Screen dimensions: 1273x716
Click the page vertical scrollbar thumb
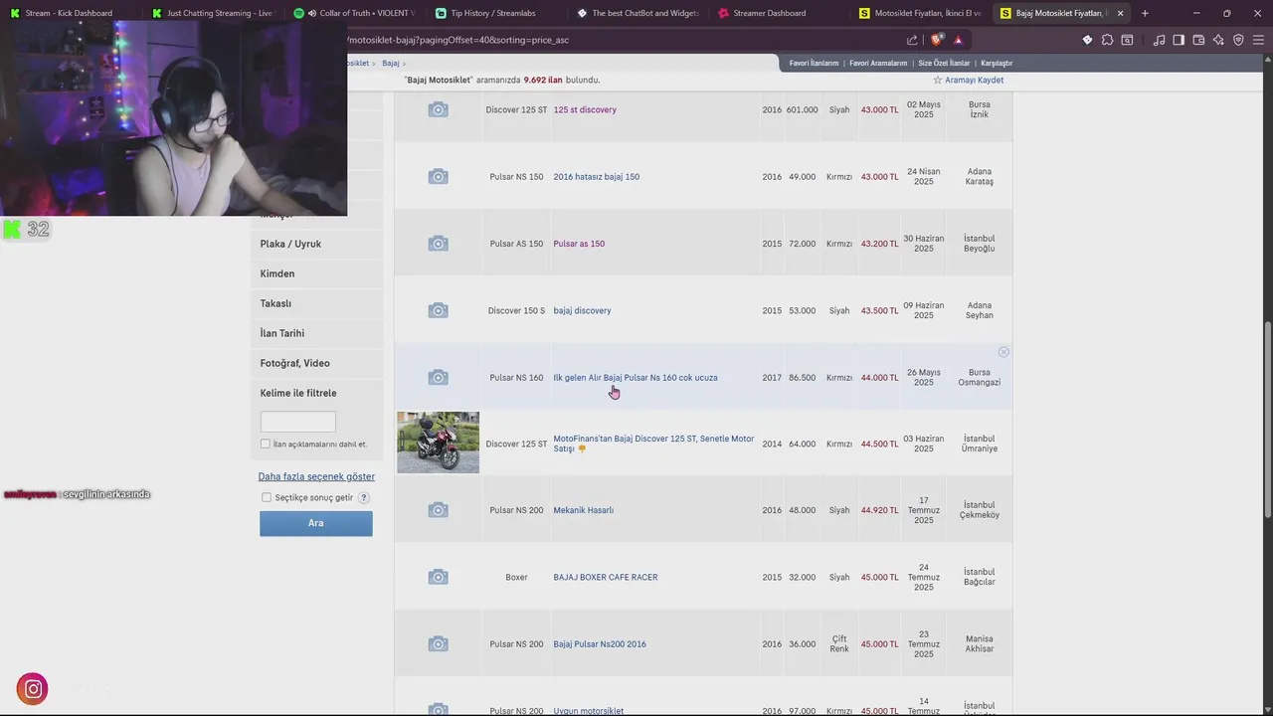point(1267,420)
